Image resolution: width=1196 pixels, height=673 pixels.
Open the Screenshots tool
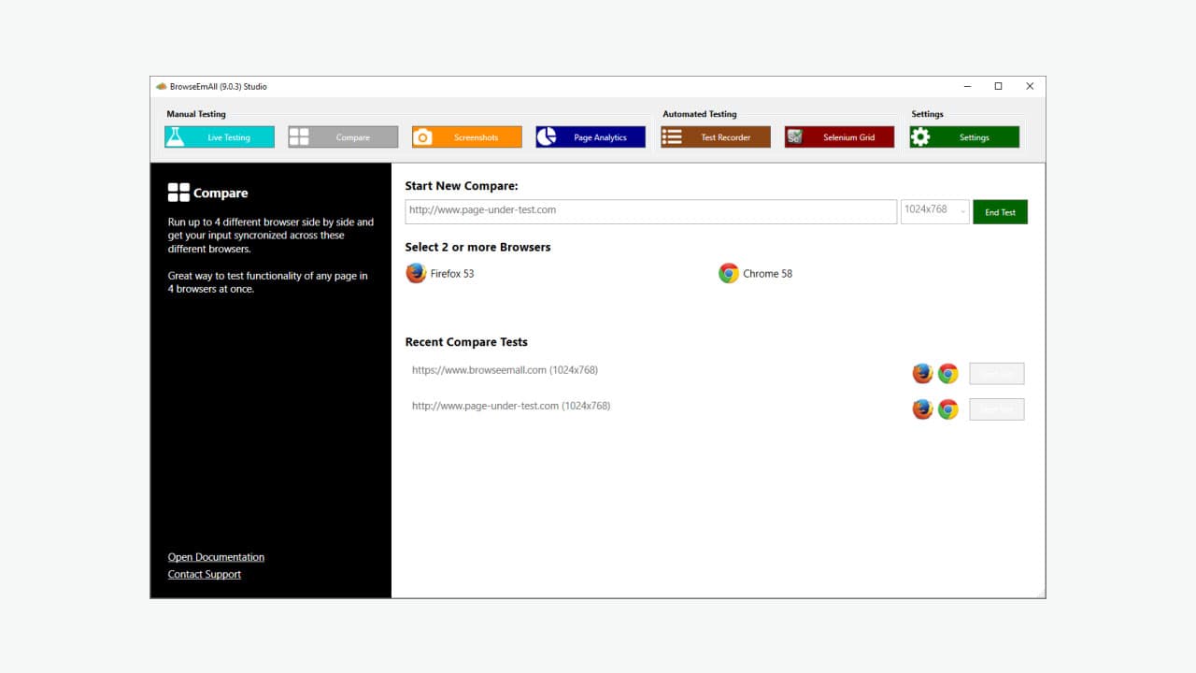tap(466, 136)
